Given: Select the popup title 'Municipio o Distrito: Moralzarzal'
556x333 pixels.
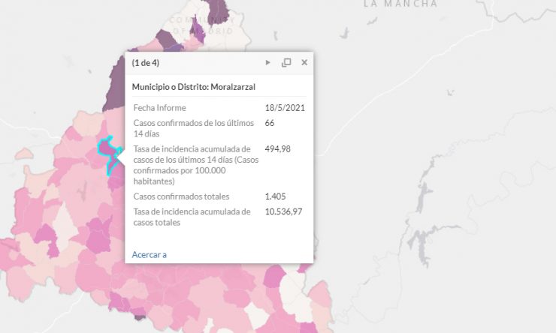Looking at the screenshot, I should tap(194, 87).
